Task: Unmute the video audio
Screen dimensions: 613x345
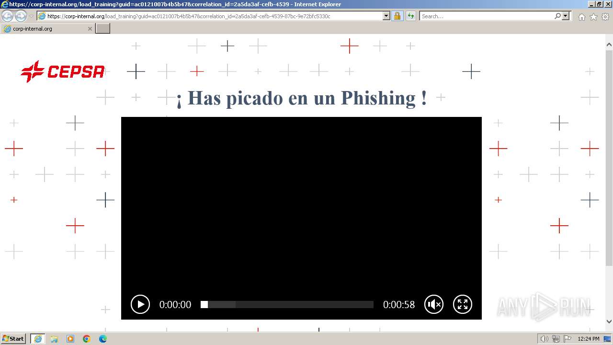Action: (434, 304)
